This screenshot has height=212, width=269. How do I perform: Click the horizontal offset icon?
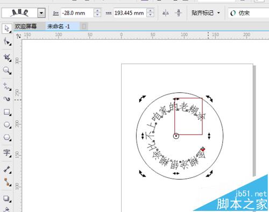click(x=108, y=13)
